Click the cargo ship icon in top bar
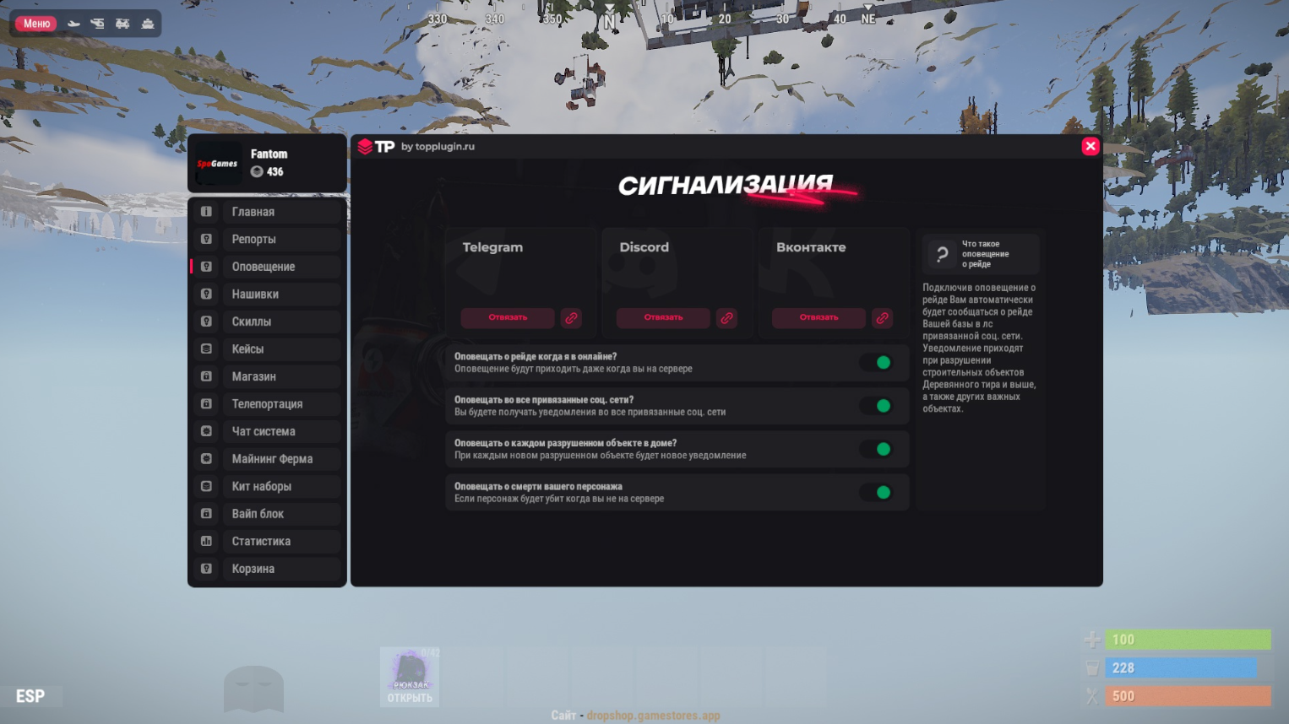The width and height of the screenshot is (1289, 724). [x=148, y=24]
